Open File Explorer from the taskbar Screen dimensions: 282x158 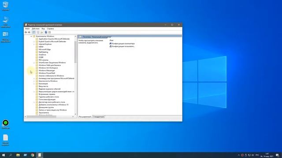click(18, 155)
